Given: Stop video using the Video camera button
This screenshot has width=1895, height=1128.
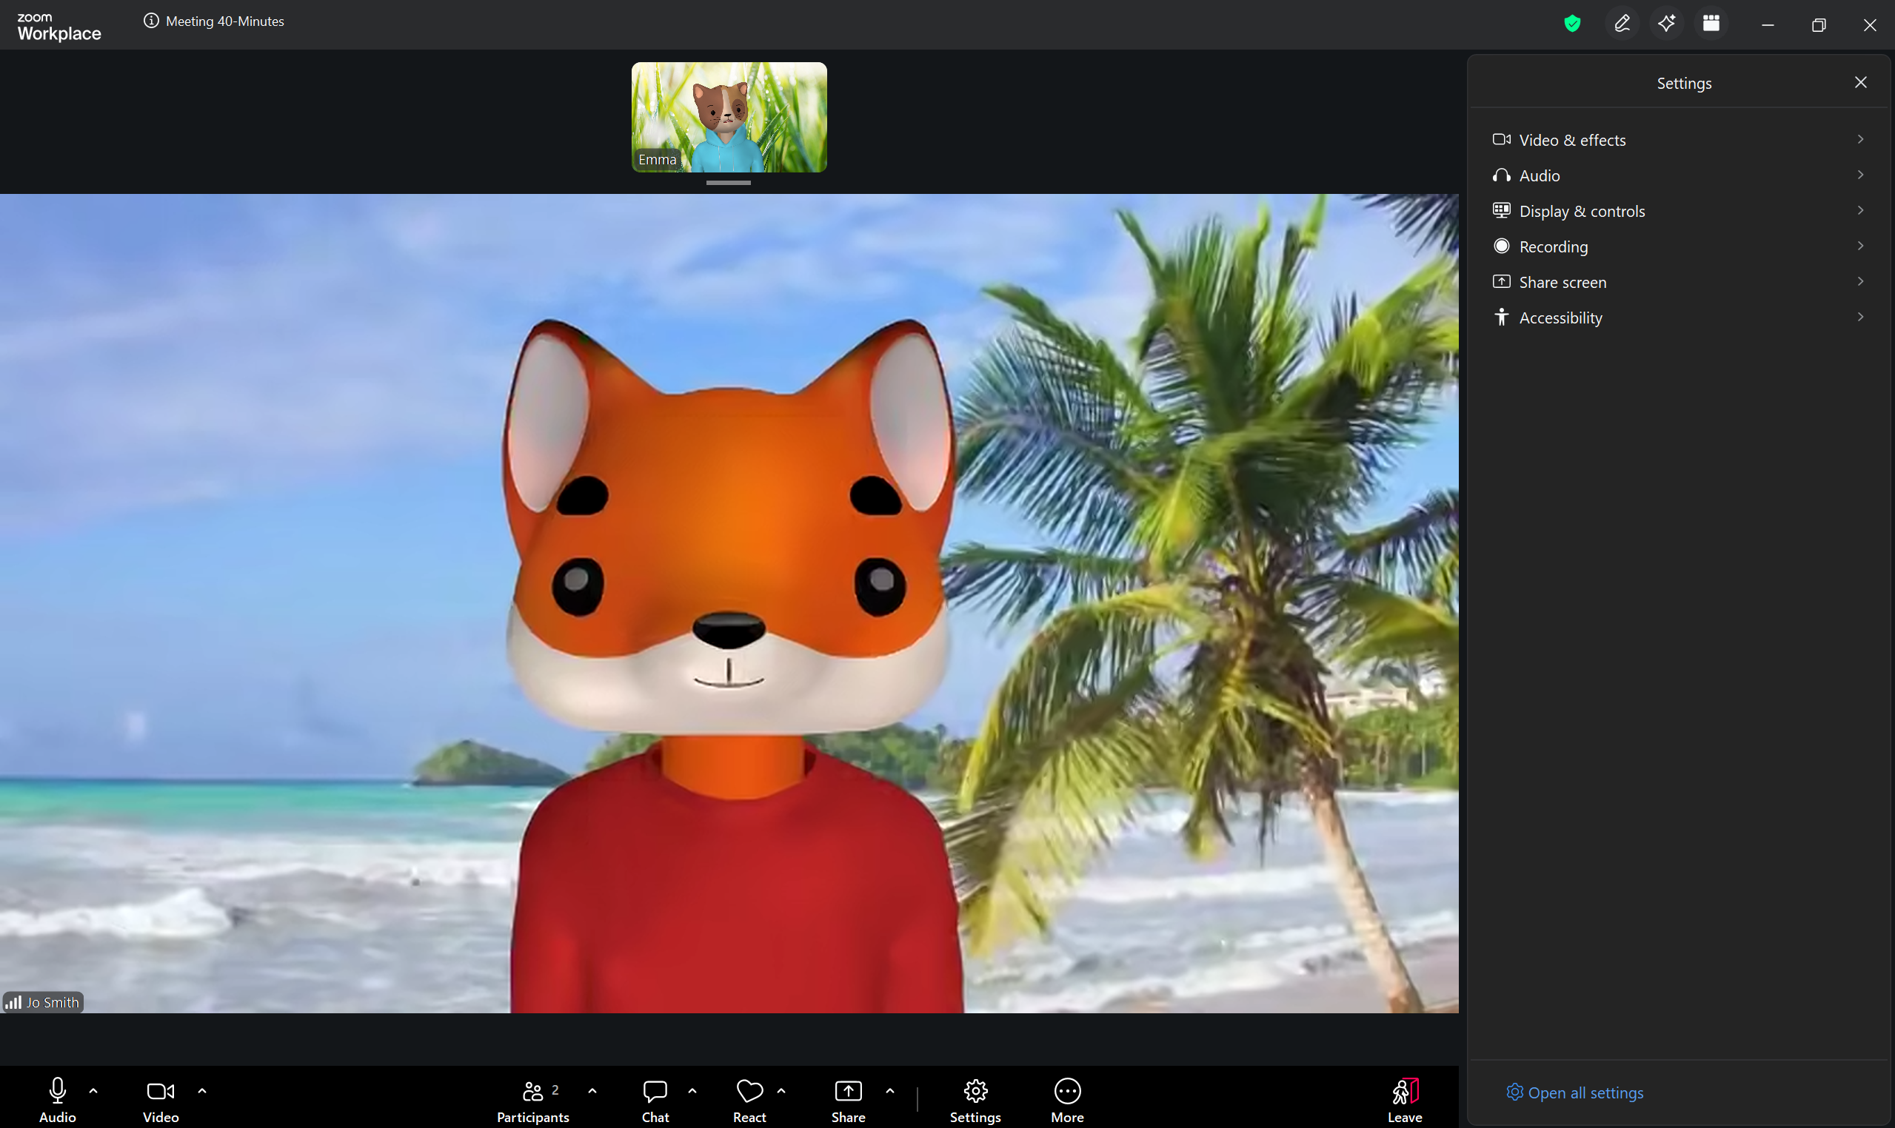Looking at the screenshot, I should [x=161, y=1099].
